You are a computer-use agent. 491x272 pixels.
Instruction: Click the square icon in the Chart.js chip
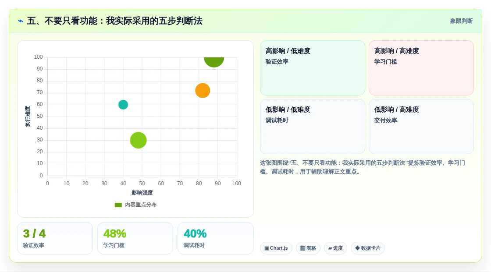click(267, 248)
